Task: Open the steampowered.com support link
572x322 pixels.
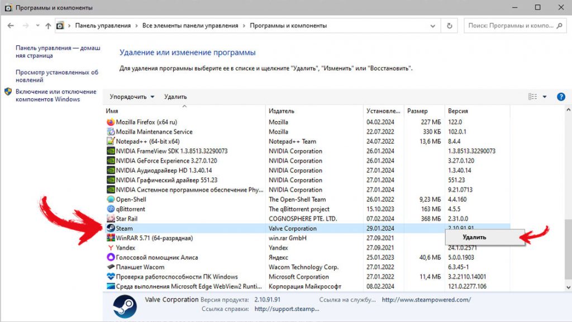Action: (x=426, y=300)
